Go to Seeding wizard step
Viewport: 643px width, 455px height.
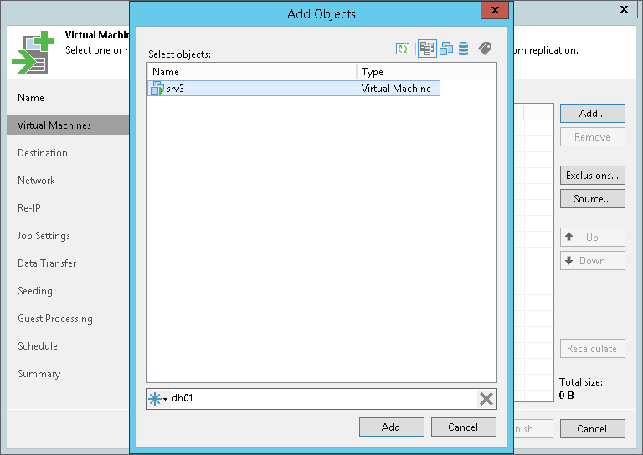tap(35, 291)
